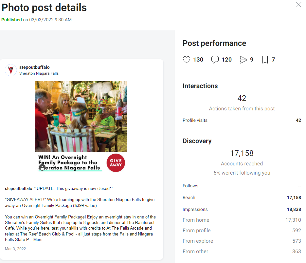Click the green Published status label
Image resolution: width=306 pixels, height=263 pixels.
pyautogui.click(x=11, y=20)
